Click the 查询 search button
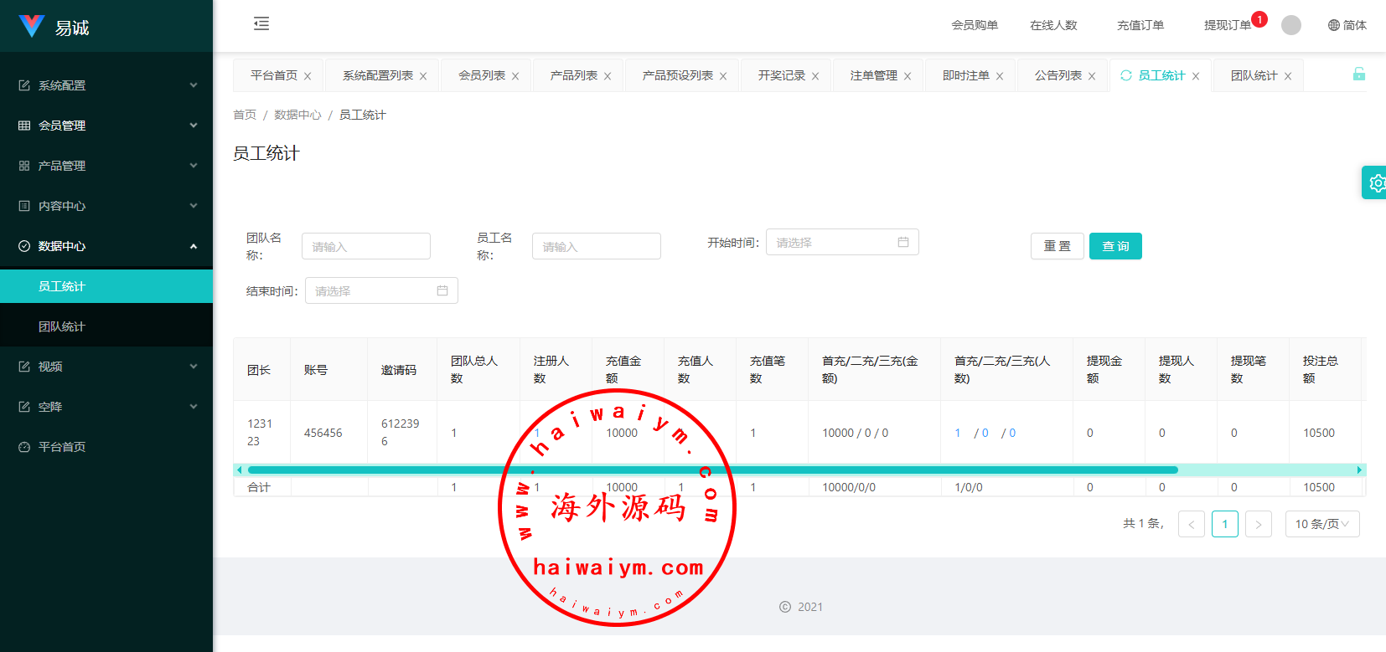This screenshot has width=1386, height=652. click(1114, 246)
